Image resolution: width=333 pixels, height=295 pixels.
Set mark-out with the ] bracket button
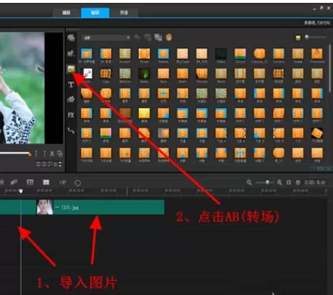pyautogui.click(x=44, y=154)
